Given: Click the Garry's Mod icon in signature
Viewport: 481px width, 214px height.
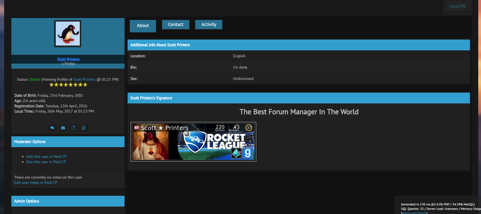Looking at the screenshot, I should point(248,153).
